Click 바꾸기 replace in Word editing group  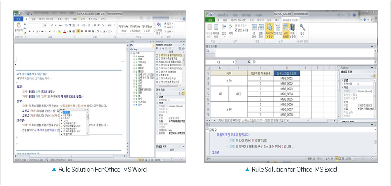point(169,28)
